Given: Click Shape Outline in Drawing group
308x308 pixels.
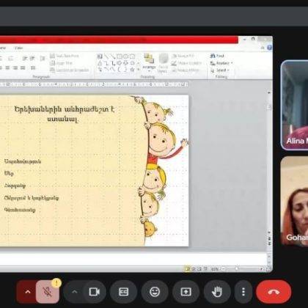Looking at the screenshot, I should pos(186,63).
